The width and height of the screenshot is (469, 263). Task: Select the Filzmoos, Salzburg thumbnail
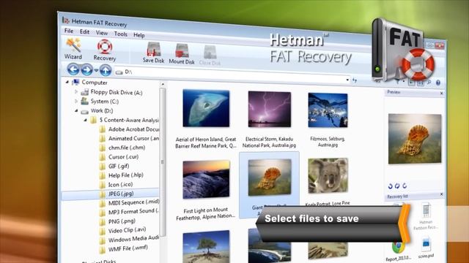point(328,110)
